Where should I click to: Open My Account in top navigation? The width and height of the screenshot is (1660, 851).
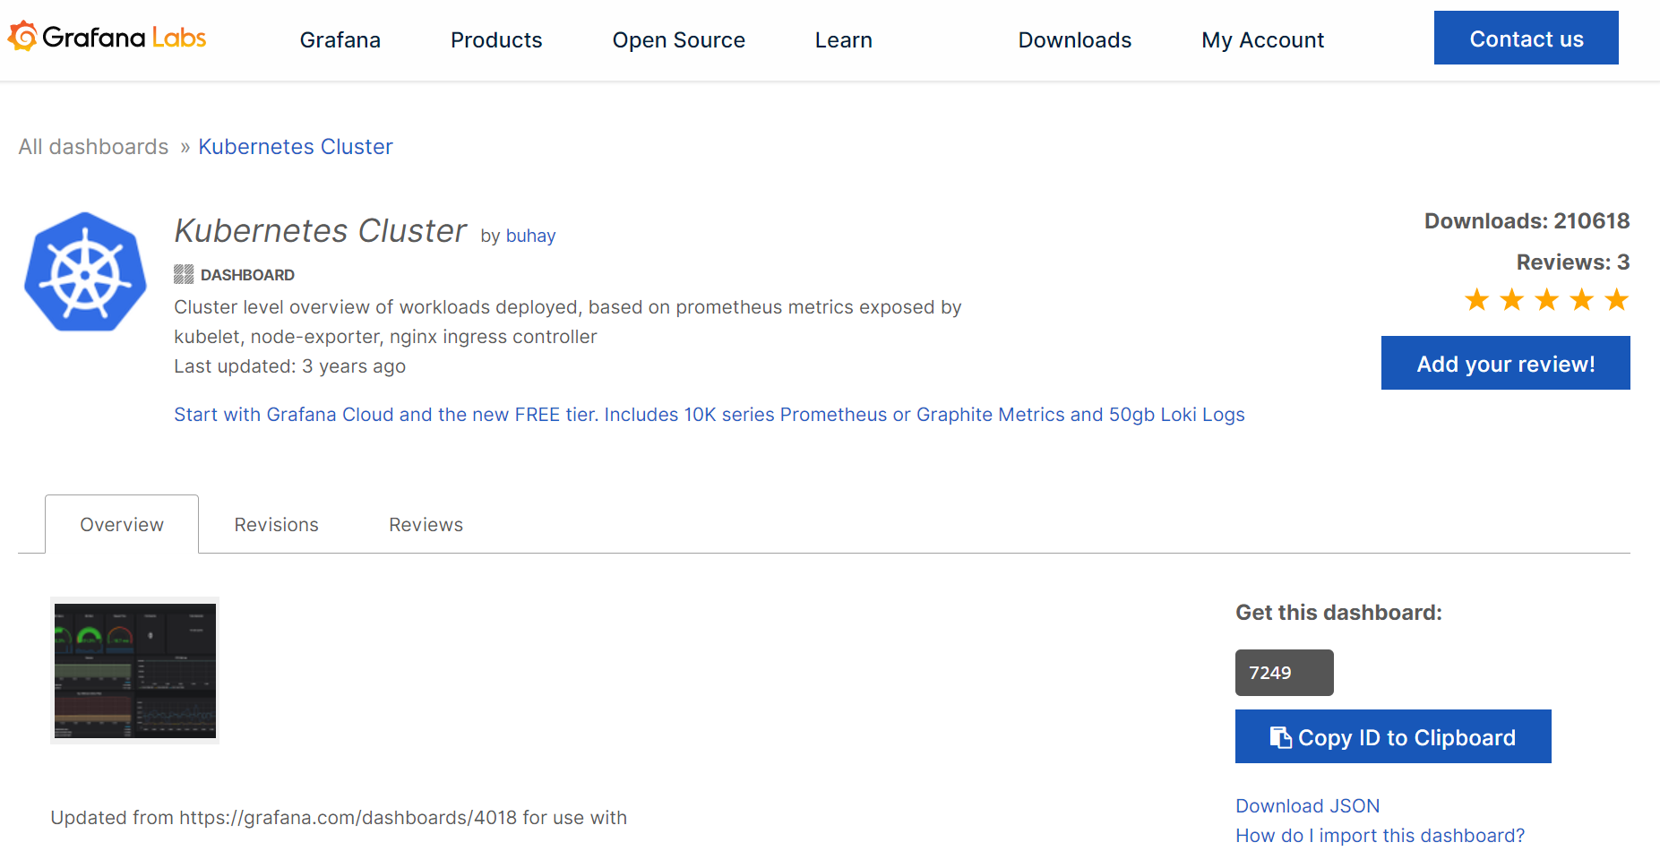(1263, 40)
